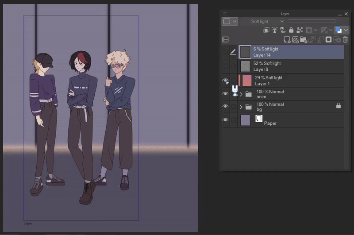Click Apply Mask to Layer icon

point(337,40)
